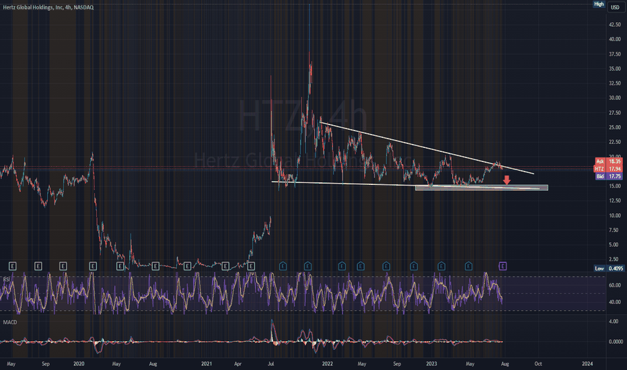Open the blue August 2021 earnings marker
The height and width of the screenshot is (370, 627).
pos(283,266)
